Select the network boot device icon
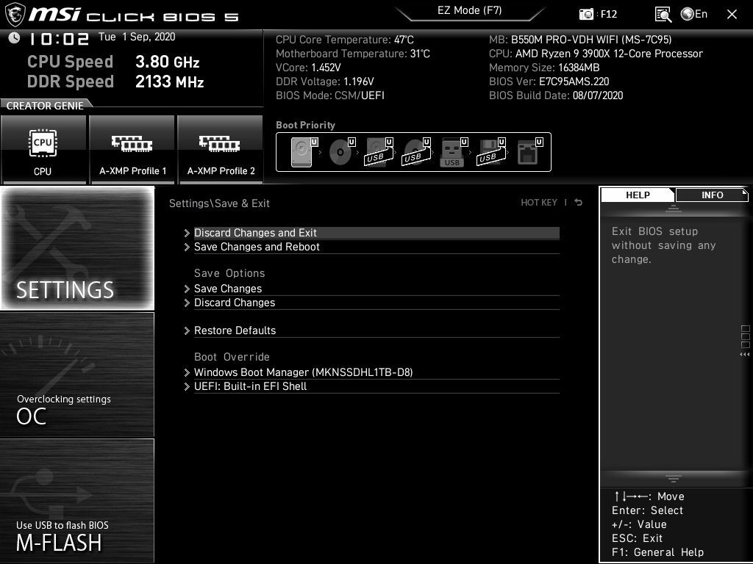Image resolution: width=753 pixels, height=564 pixels. point(529,153)
